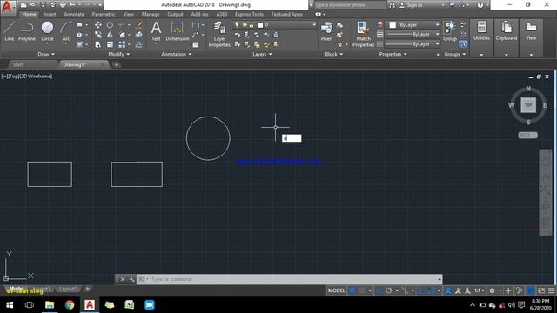Toggle grid display in status bar
The width and height of the screenshot is (557, 313).
(352, 290)
